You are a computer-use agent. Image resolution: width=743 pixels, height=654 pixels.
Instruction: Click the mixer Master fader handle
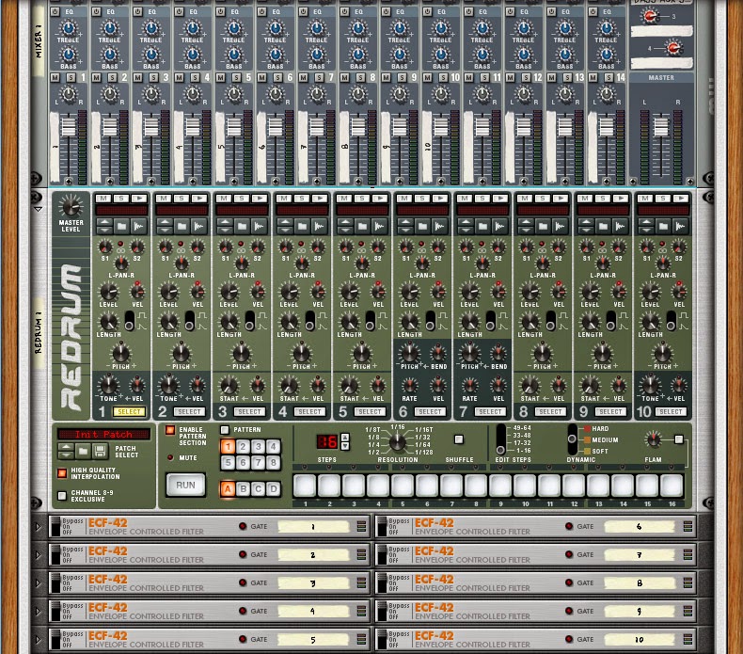click(661, 127)
